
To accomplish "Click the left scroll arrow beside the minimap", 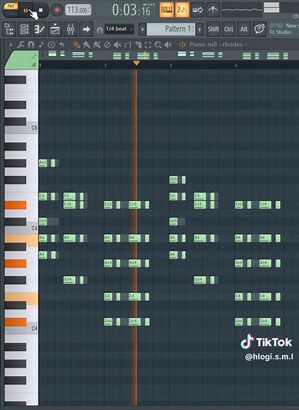I will pyautogui.click(x=43, y=55).
